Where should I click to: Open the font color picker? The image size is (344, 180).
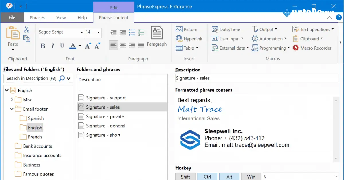pyautogui.click(x=72, y=46)
